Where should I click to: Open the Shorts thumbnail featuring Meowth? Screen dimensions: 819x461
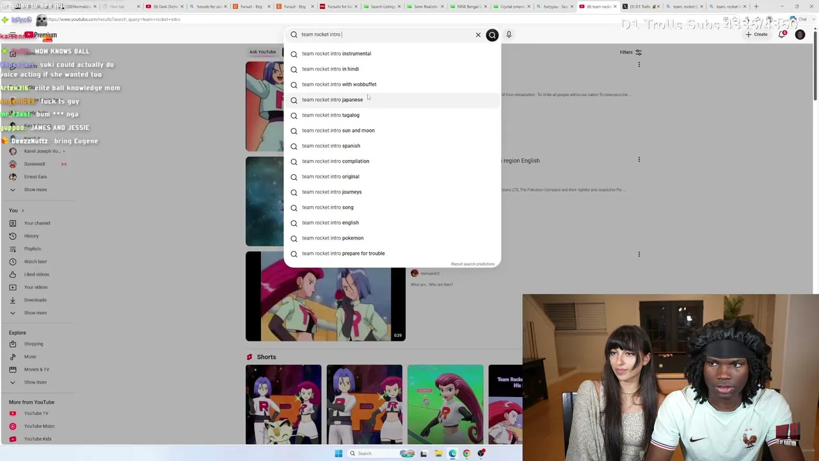[x=283, y=405]
